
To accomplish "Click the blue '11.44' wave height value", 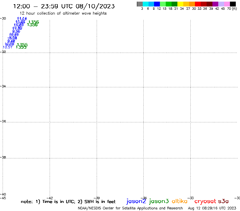I will (x=22, y=19).
